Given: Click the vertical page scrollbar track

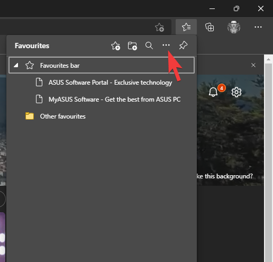Looking at the screenshot, I should 268,162.
